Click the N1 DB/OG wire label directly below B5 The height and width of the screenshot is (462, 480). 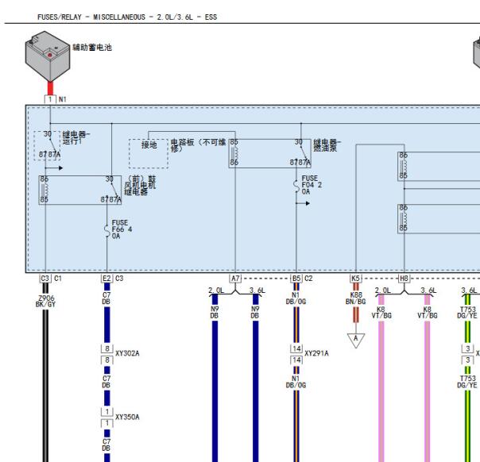tap(296, 298)
